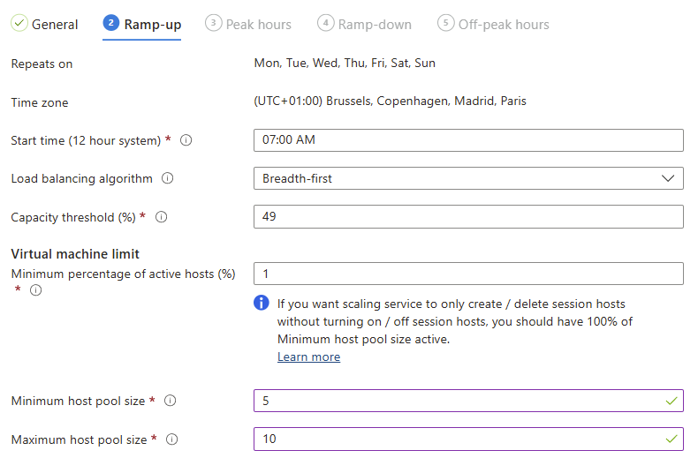Click the Maximum host pool size field

click(468, 439)
